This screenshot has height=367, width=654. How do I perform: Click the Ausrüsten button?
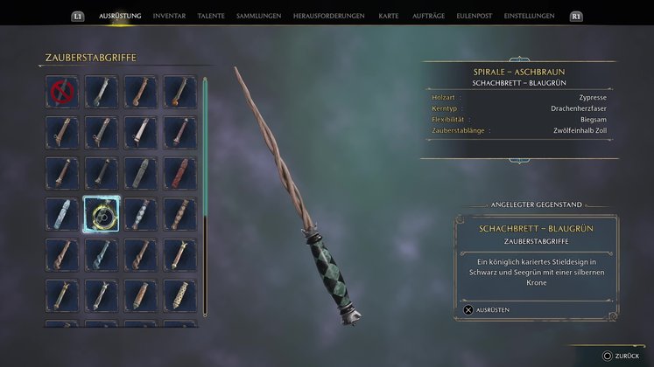pos(486,310)
